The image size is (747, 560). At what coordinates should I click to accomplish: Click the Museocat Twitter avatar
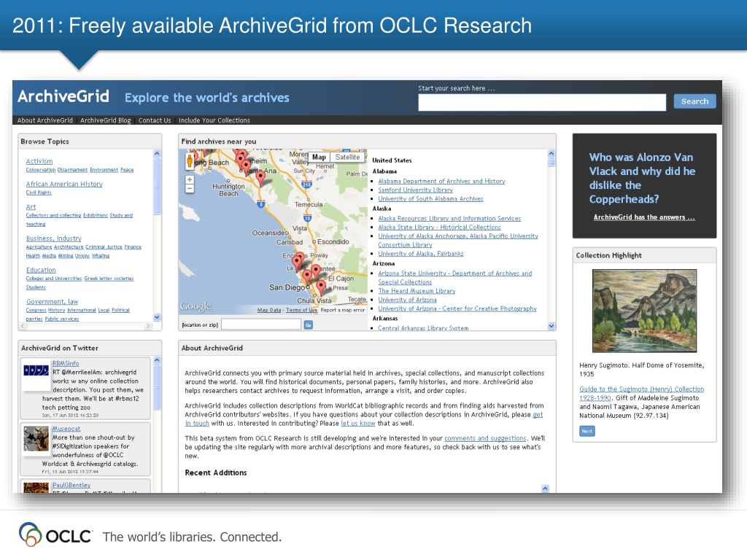coord(36,438)
